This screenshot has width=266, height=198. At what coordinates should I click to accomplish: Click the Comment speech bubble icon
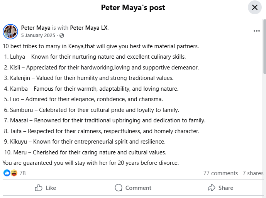tap(119, 188)
